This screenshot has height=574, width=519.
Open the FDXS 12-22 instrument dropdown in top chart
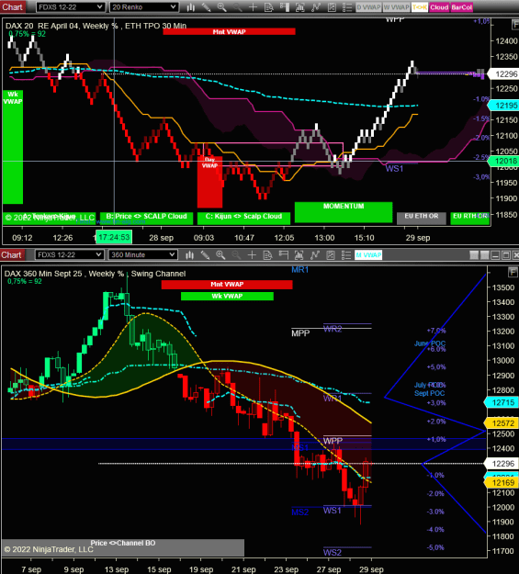tap(71, 7)
